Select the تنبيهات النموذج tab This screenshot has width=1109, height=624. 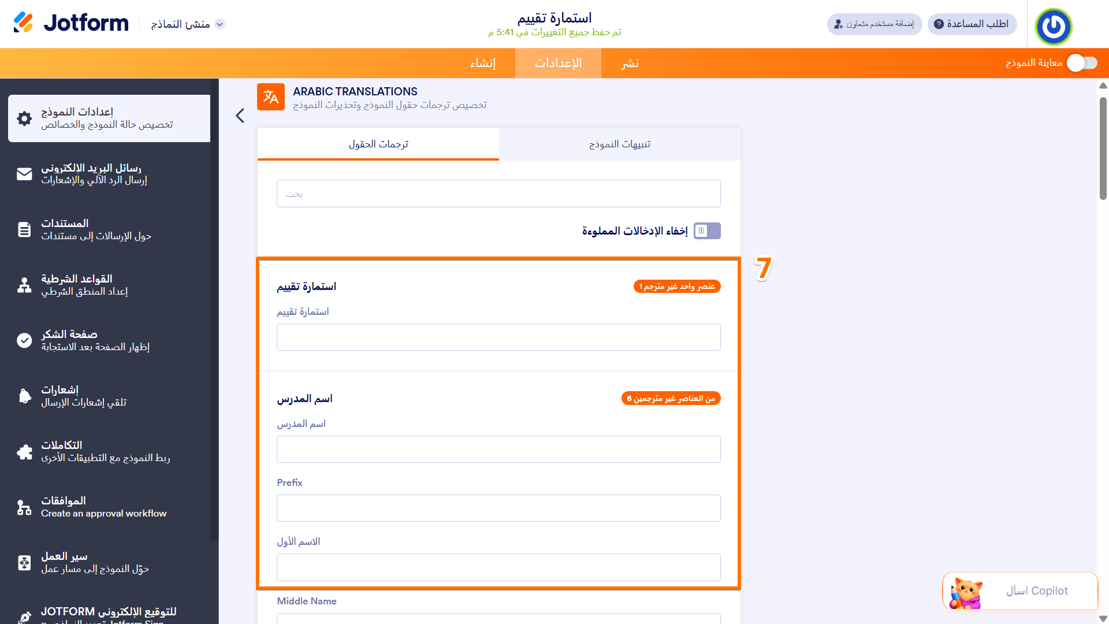point(620,144)
